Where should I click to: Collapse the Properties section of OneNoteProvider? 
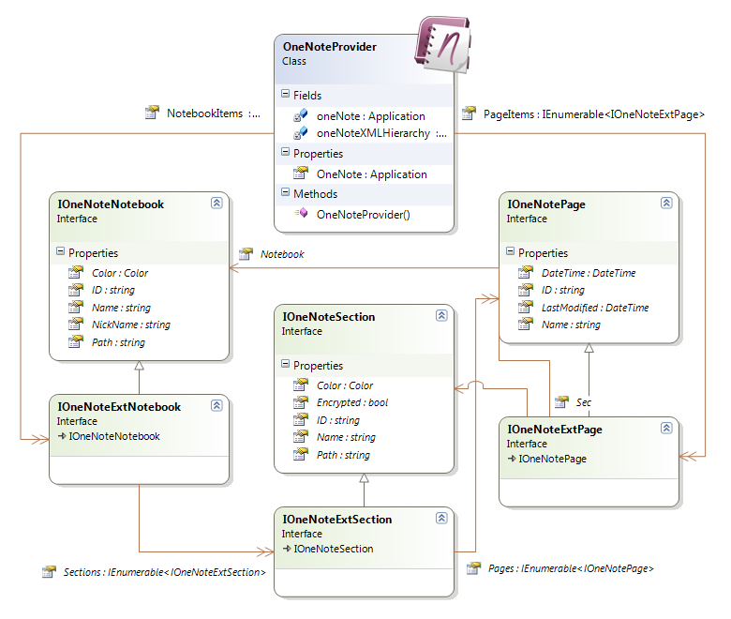[285, 152]
